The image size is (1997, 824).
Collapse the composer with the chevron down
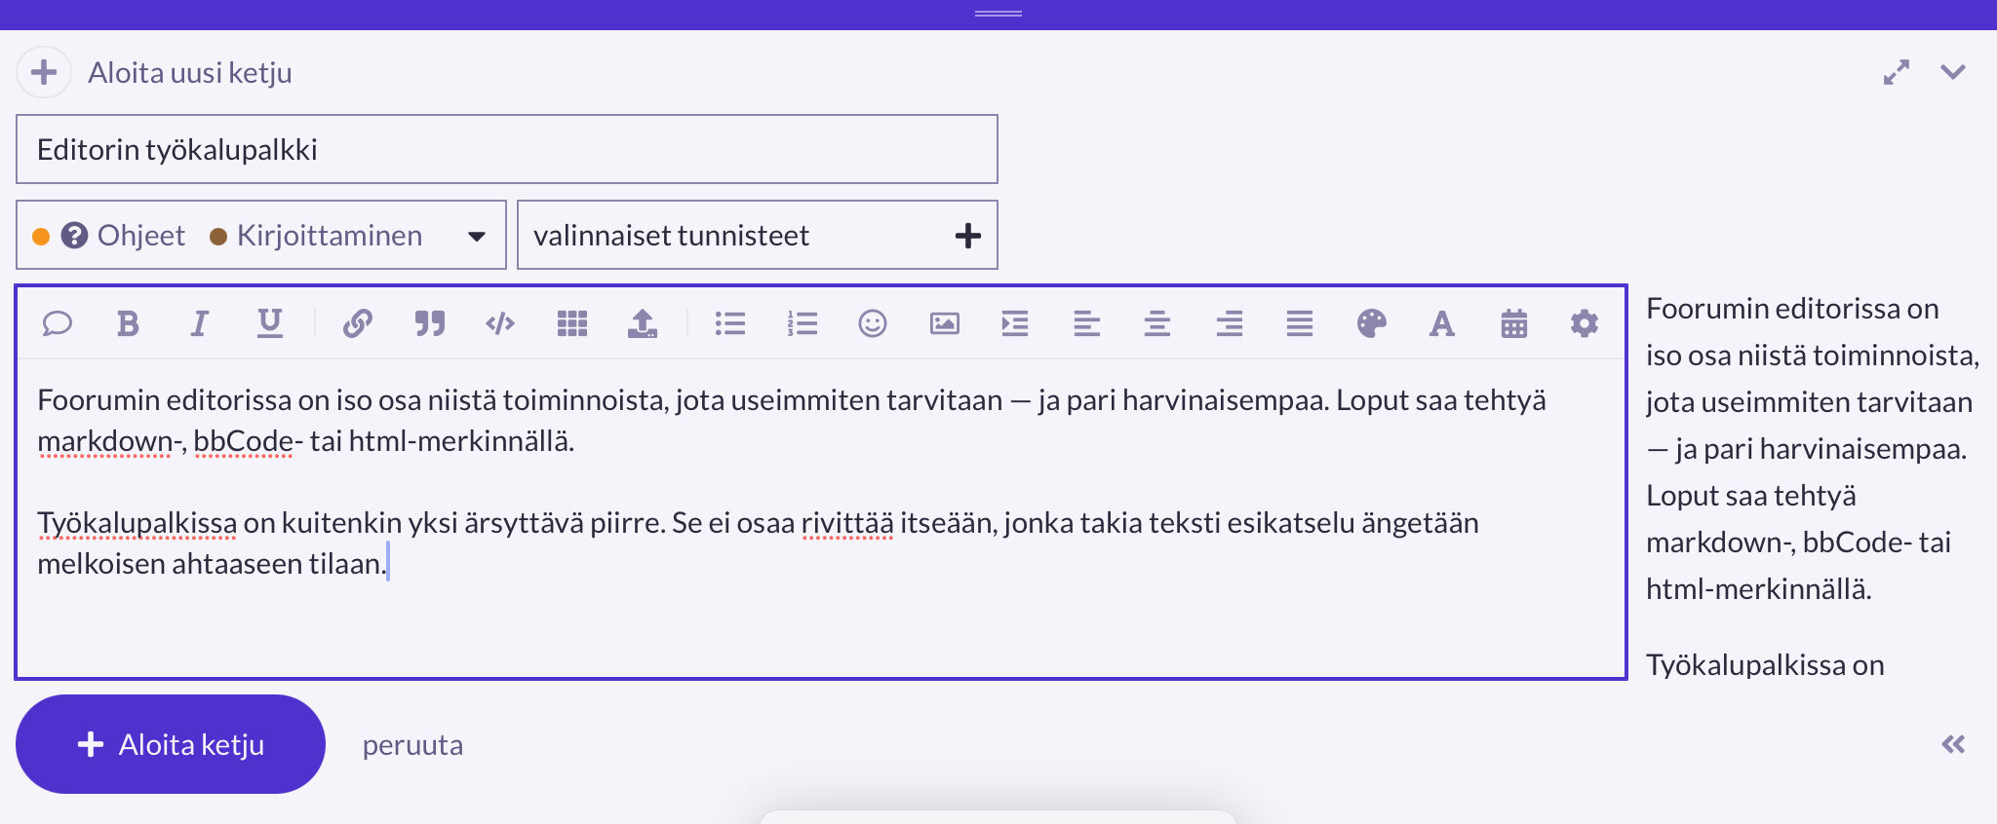1952,72
